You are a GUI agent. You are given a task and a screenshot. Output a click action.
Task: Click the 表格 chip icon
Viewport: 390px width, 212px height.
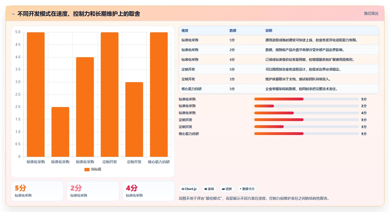(206, 189)
